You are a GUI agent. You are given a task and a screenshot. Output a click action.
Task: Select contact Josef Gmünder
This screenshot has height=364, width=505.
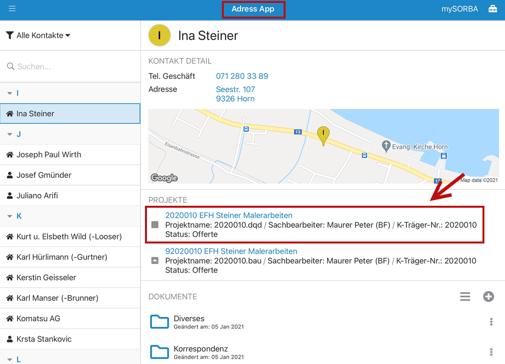coord(70,175)
